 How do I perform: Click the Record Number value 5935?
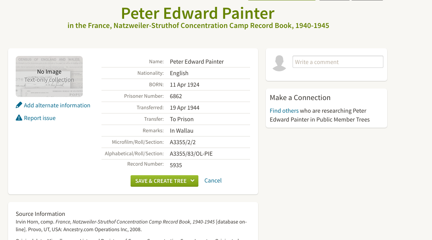pos(176,165)
